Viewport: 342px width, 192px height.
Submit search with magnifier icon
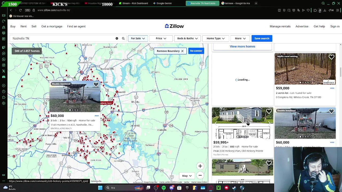[x=123, y=38]
